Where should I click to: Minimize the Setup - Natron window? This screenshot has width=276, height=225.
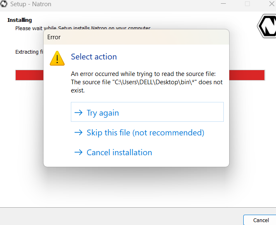(223, 4)
